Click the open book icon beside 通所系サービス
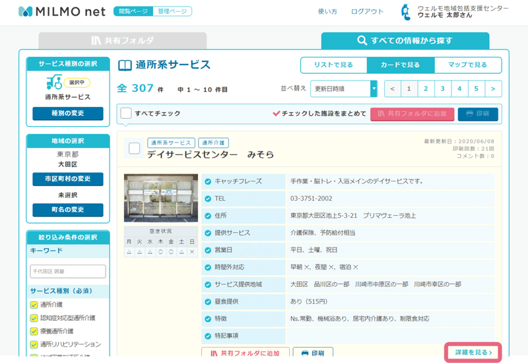This screenshot has width=528, height=363. click(125, 65)
